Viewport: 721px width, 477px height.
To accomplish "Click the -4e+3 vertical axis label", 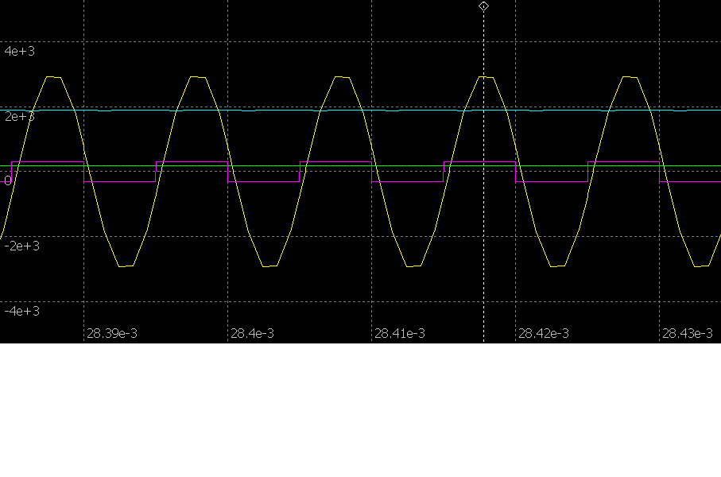I will tap(21, 311).
